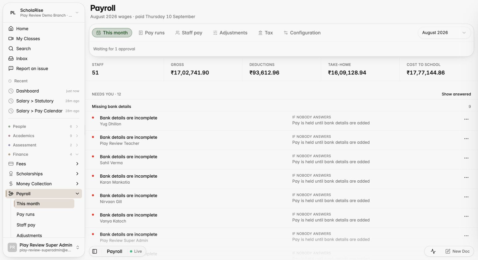Open more options for Vanya Katoch's row

(x=466, y=217)
